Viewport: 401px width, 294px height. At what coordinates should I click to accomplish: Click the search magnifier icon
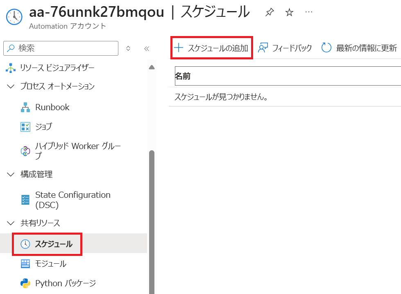coord(11,48)
